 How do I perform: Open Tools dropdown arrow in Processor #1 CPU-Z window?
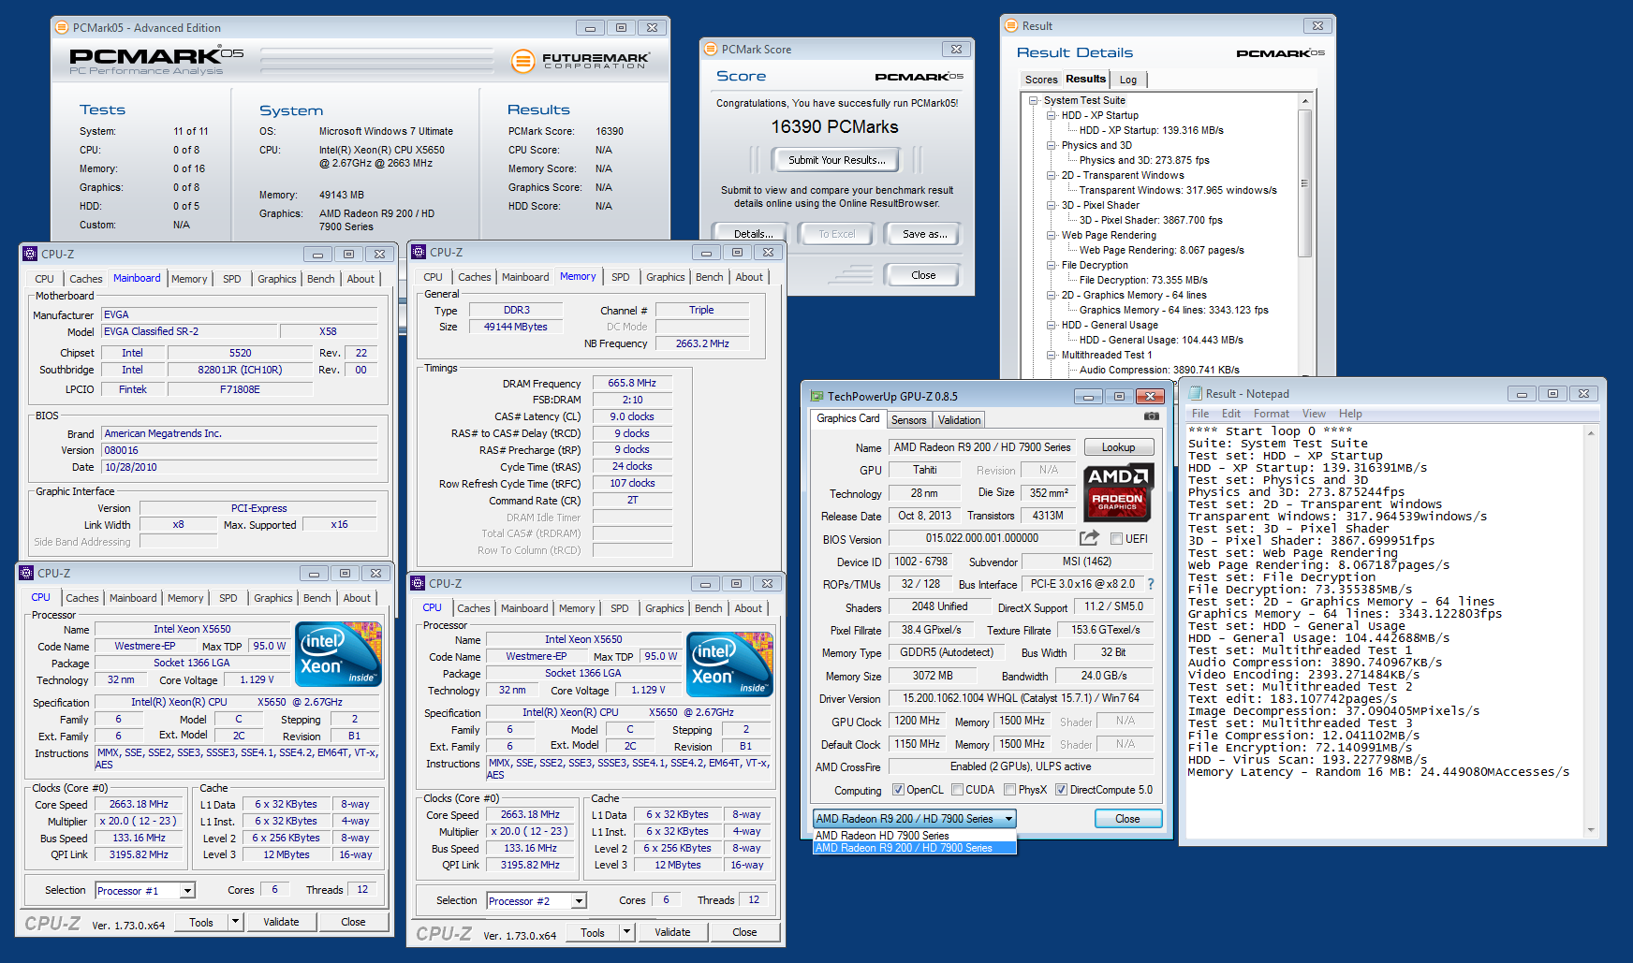pyautogui.click(x=235, y=922)
